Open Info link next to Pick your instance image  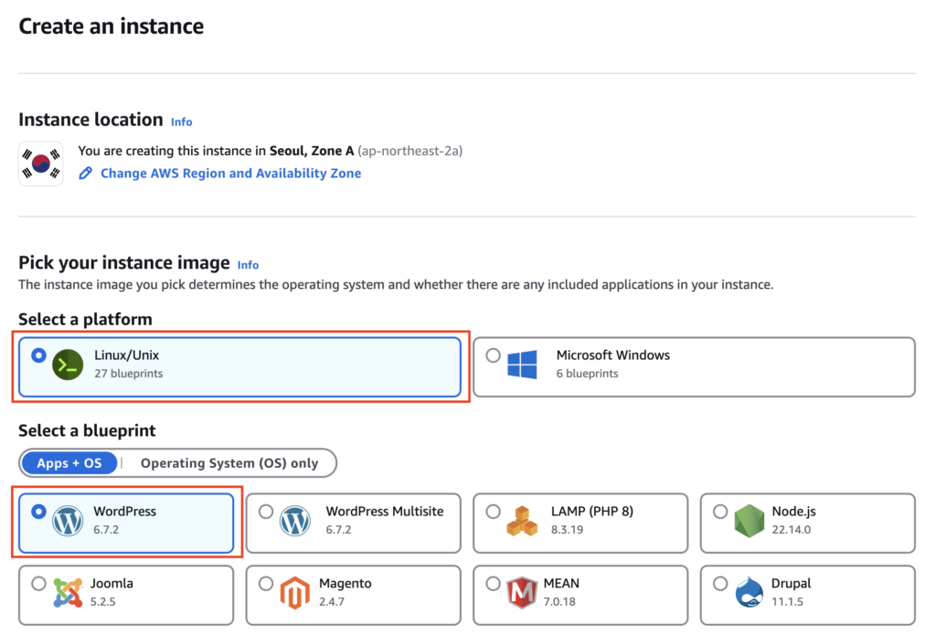point(248,265)
